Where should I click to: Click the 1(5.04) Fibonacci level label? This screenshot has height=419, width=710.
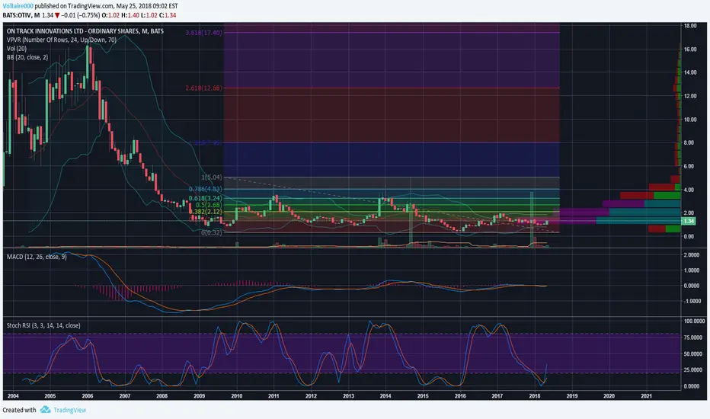[212, 177]
